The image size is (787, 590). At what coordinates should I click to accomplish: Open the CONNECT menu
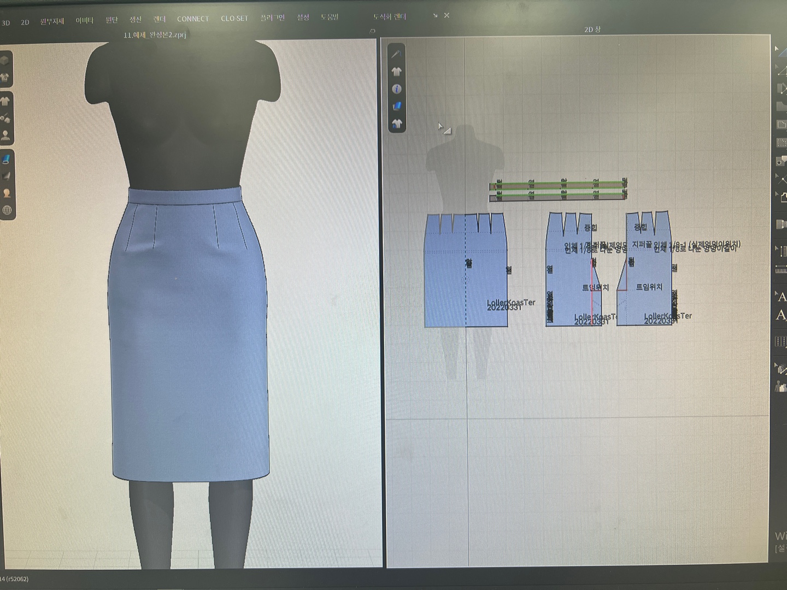[192, 19]
